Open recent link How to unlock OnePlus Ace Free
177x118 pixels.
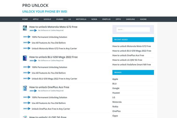click(x=128, y=55)
